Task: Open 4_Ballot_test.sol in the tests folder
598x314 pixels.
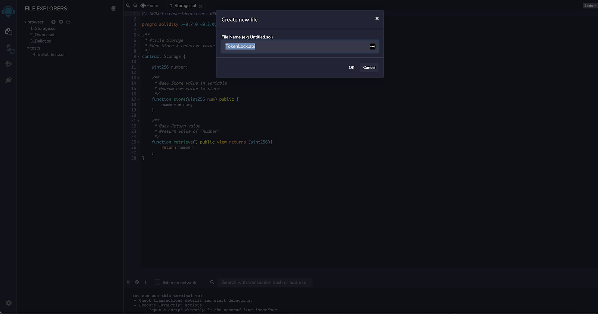Action: [x=49, y=54]
